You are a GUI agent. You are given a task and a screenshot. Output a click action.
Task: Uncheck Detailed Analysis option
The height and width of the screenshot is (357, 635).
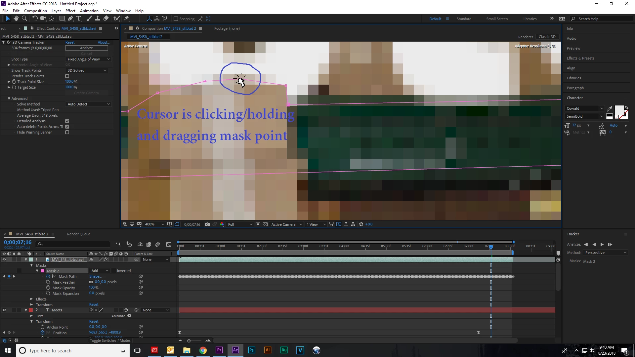tap(67, 121)
